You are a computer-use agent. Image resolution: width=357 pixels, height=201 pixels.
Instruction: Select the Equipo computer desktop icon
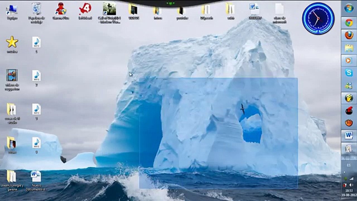tap(12, 12)
